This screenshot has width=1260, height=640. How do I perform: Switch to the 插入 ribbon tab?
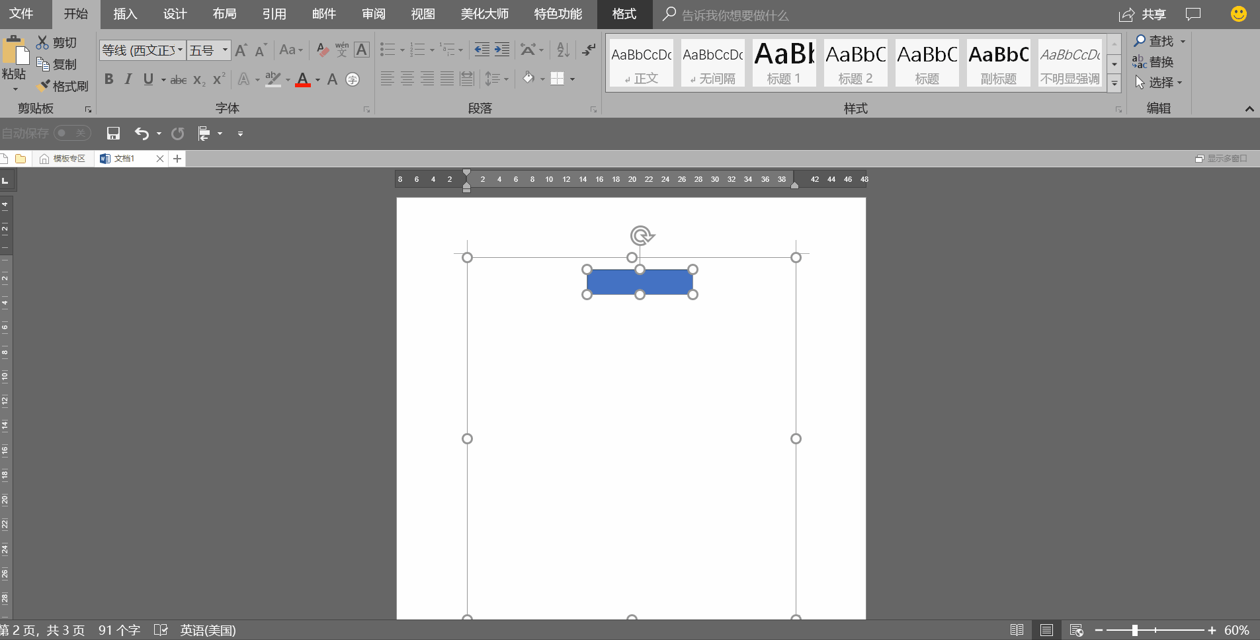[124, 14]
